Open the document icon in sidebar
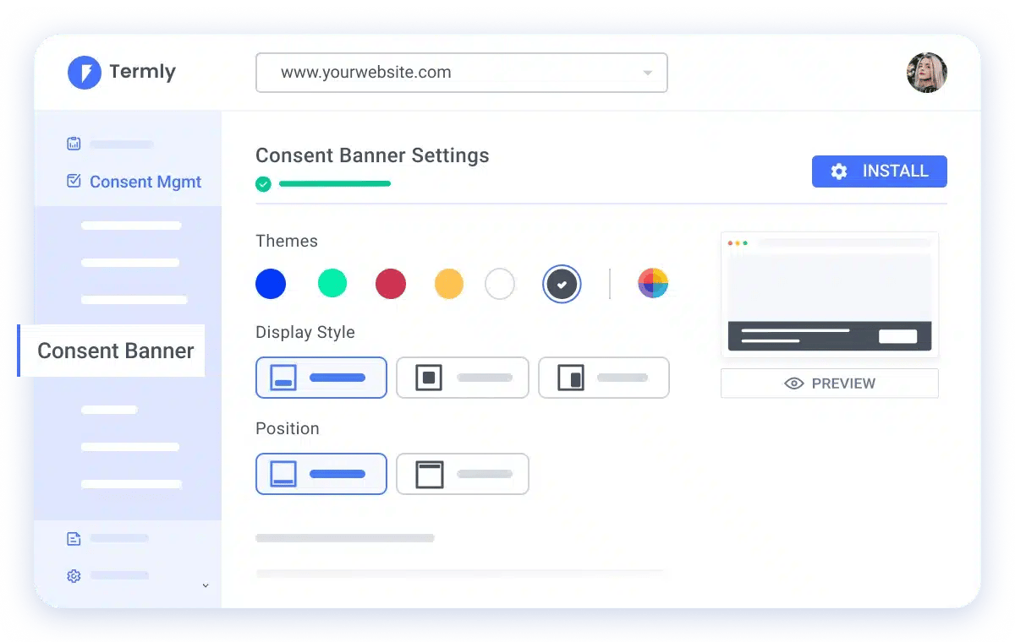 pos(74,538)
